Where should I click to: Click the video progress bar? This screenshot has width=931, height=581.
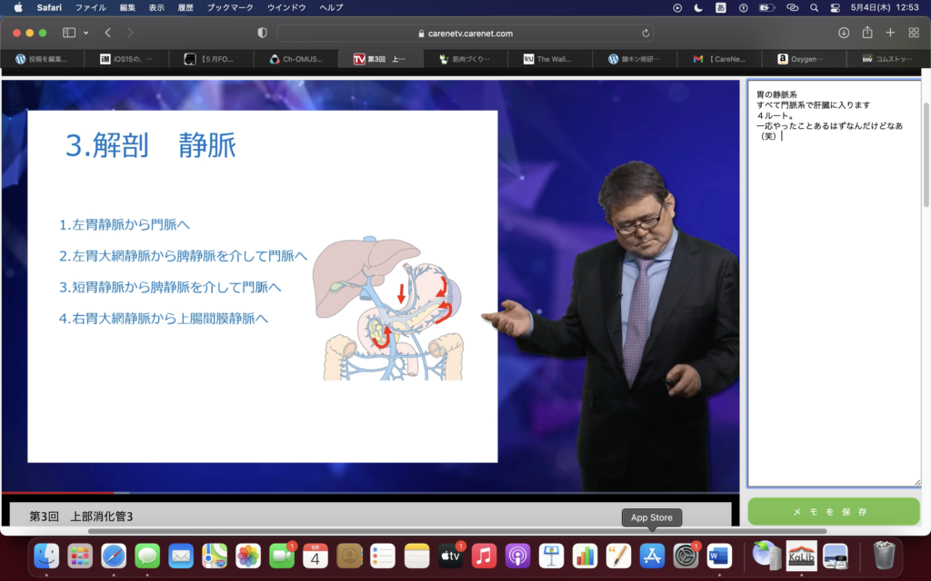point(364,493)
